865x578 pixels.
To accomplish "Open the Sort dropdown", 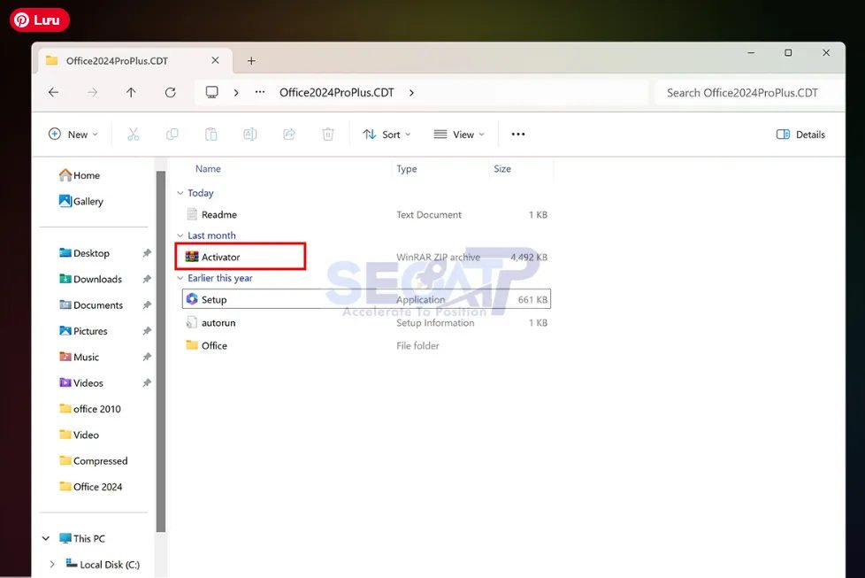I will click(x=387, y=134).
